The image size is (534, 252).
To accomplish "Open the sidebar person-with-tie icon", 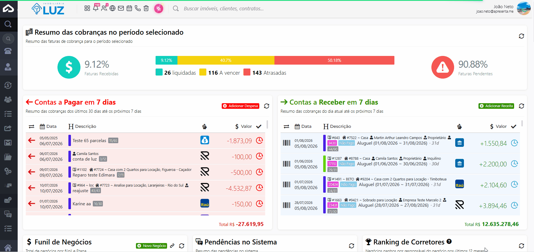I will click(x=8, y=67).
